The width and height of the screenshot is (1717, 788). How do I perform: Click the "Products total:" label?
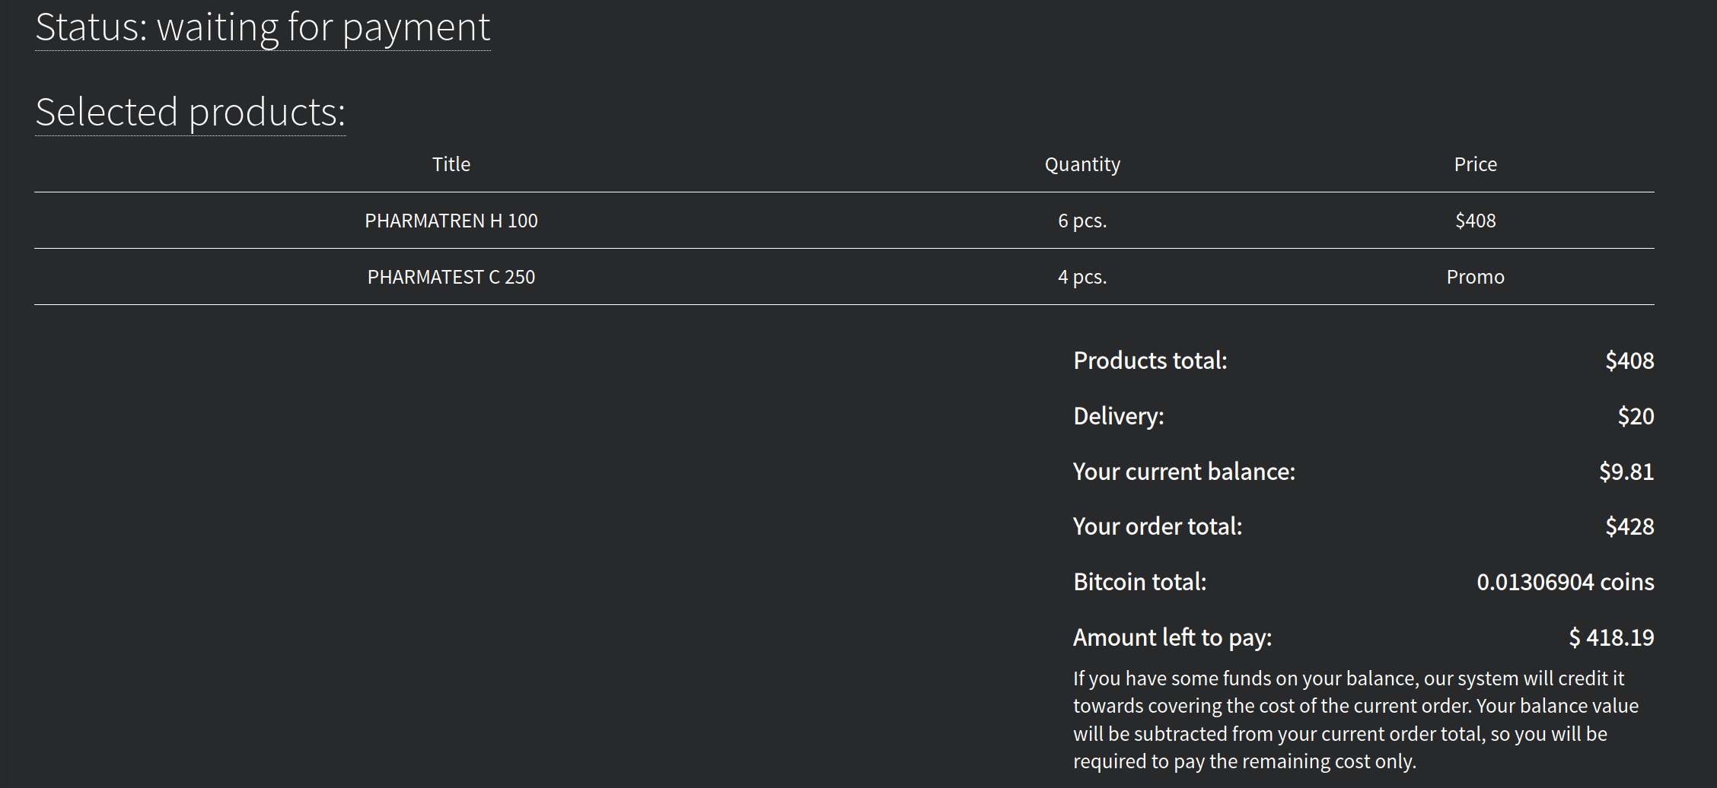1150,361
